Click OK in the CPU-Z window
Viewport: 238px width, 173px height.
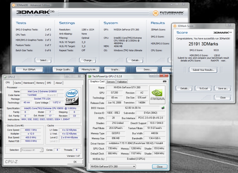[x=75, y=162]
